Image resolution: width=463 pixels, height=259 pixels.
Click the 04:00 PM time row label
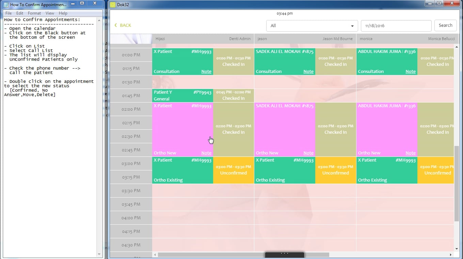pos(131,218)
